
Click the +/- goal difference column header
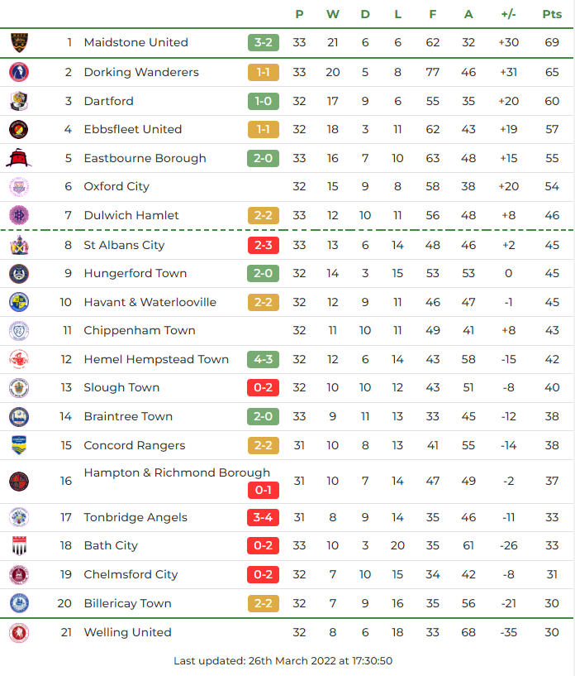[509, 13]
